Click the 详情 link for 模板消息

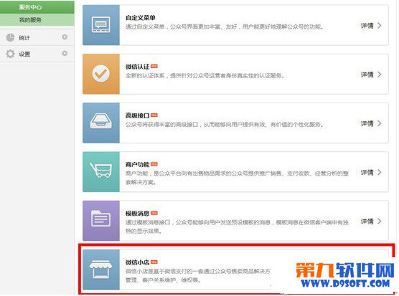367,221
